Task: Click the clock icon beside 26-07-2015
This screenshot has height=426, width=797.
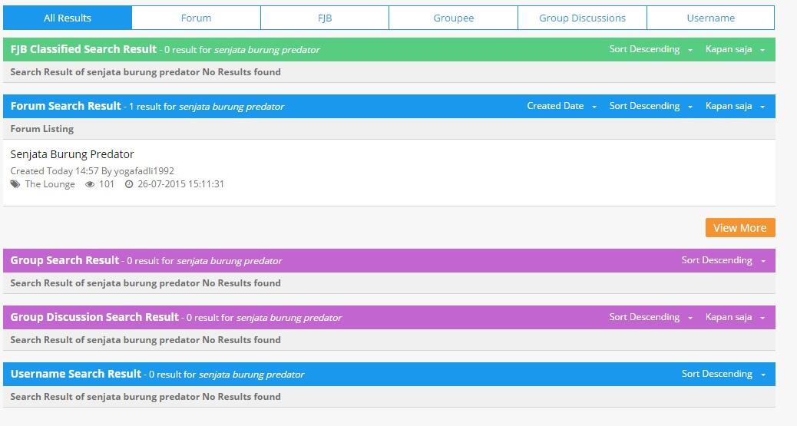Action: 129,184
